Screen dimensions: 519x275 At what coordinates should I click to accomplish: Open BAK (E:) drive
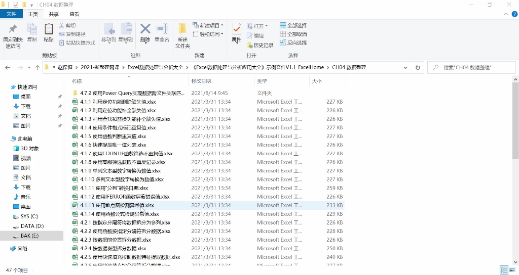[26, 236]
